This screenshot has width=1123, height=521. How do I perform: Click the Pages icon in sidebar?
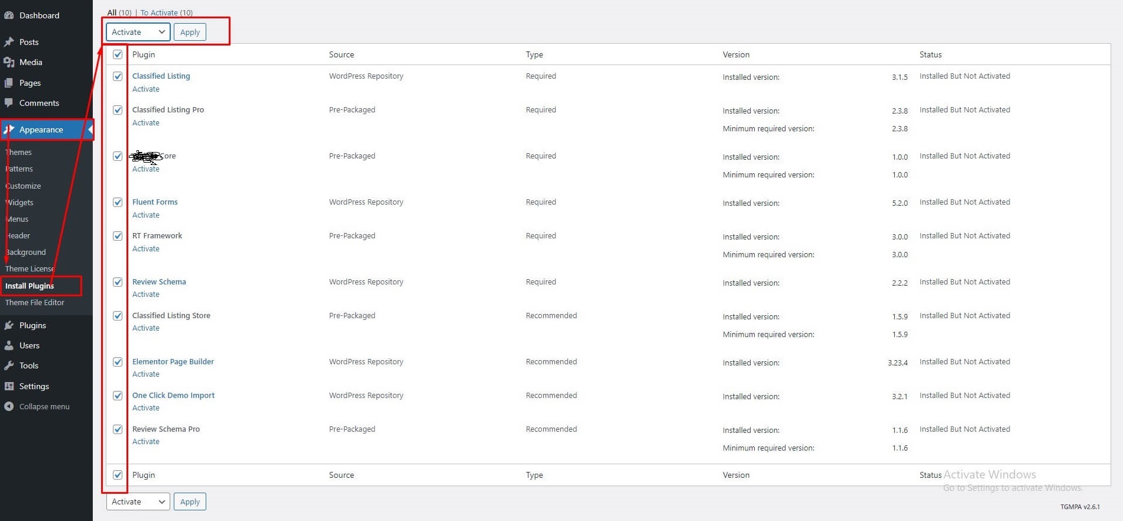pyautogui.click(x=9, y=83)
